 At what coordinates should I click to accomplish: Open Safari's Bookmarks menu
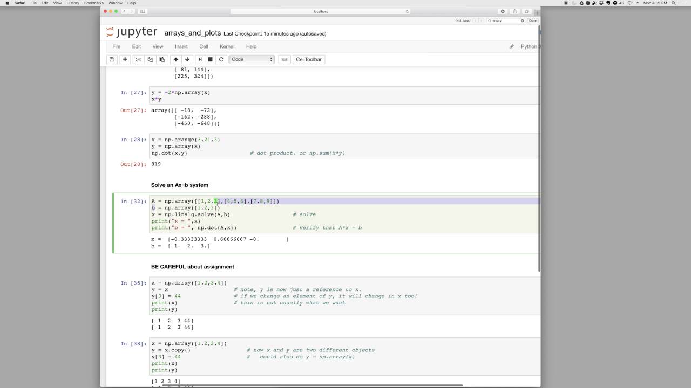94,3
